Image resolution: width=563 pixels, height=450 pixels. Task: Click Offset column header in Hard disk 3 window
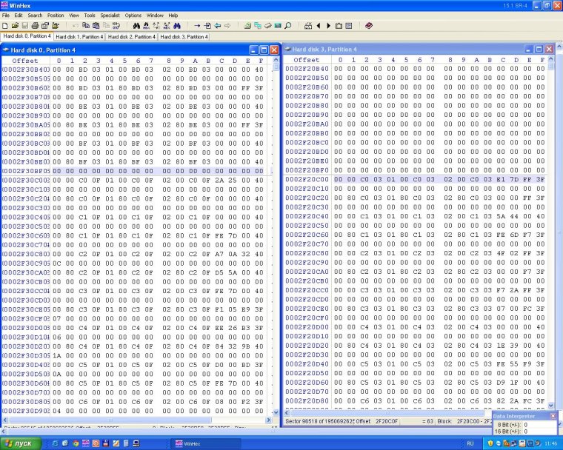tap(306, 60)
